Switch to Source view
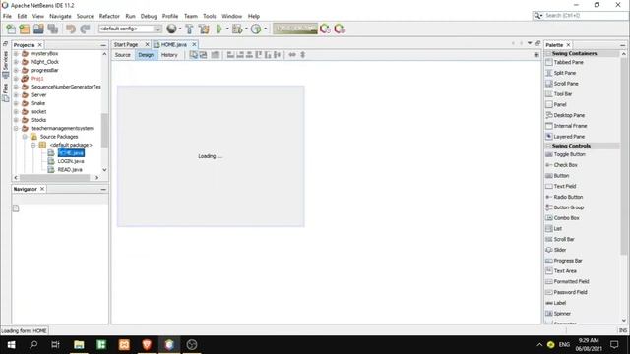The height and width of the screenshot is (354, 630). click(122, 55)
